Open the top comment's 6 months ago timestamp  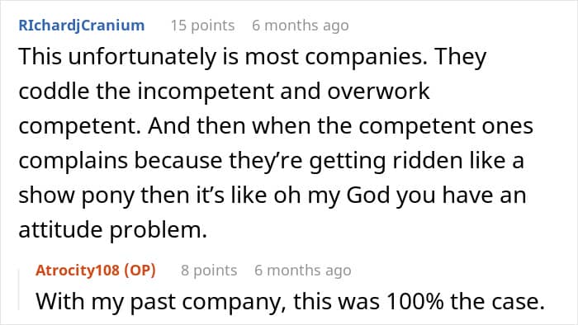click(x=301, y=26)
